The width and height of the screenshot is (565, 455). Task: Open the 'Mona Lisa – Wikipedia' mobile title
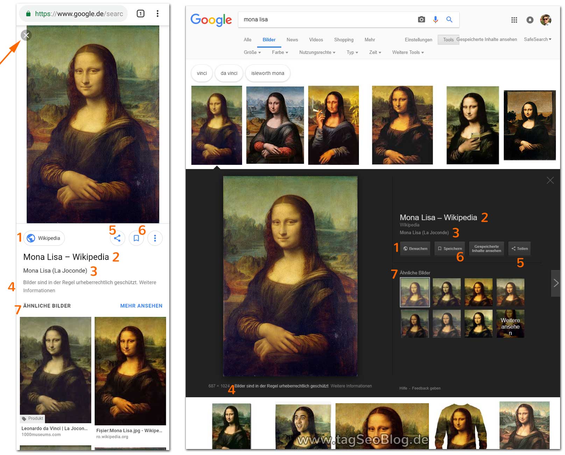click(66, 257)
